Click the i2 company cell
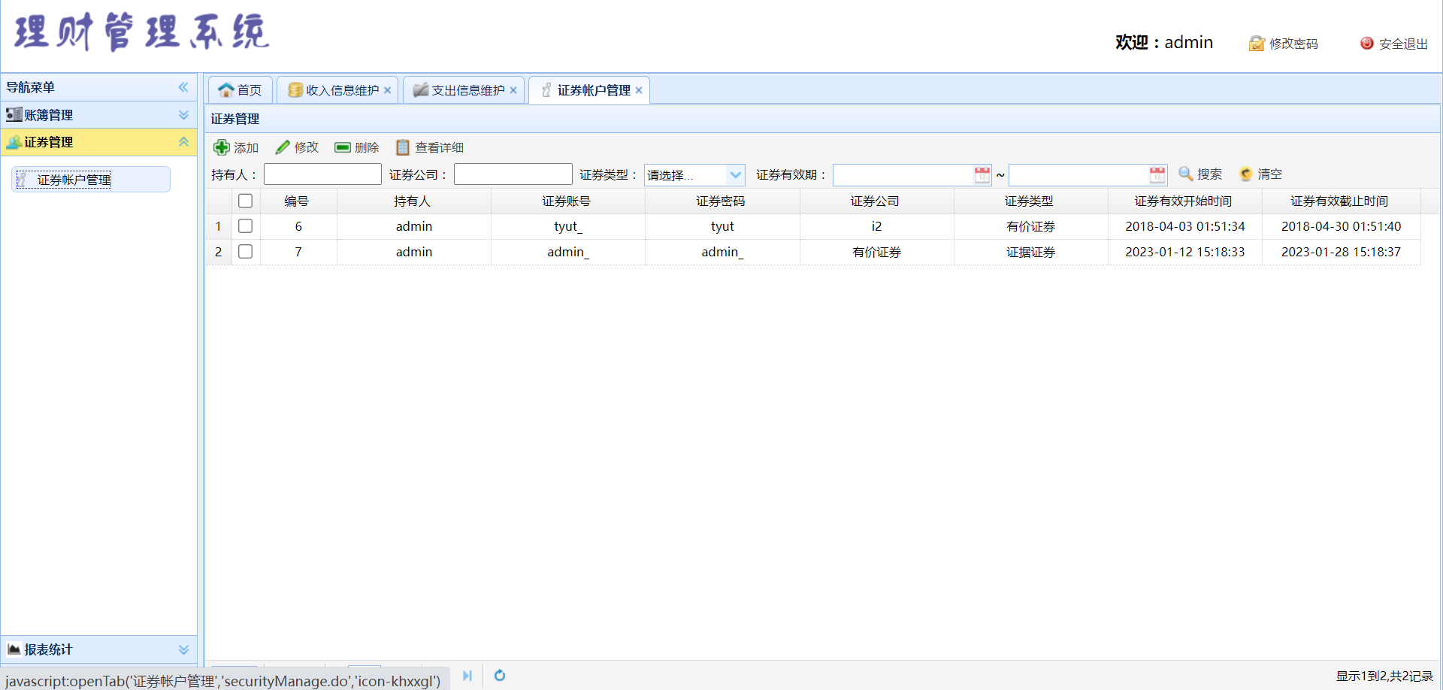1443x690 pixels. click(876, 226)
